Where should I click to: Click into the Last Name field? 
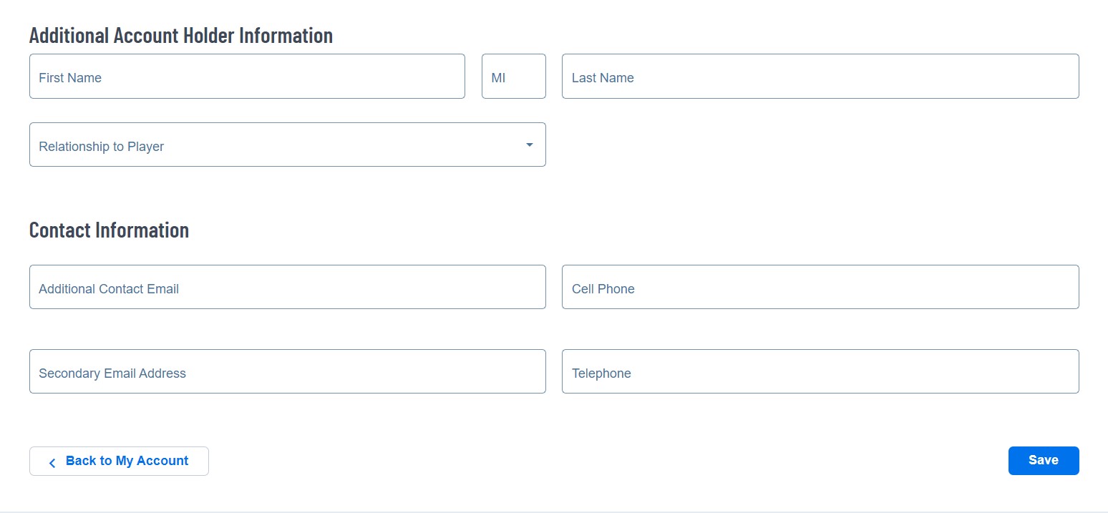pos(820,77)
